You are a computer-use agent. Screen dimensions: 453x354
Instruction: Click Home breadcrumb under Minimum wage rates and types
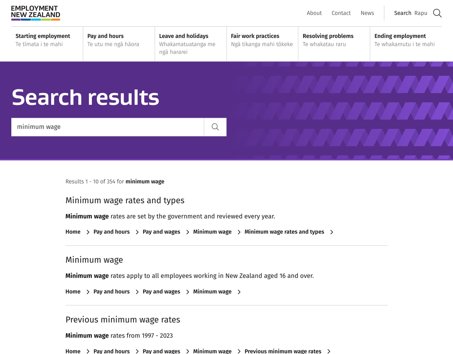tap(73, 232)
